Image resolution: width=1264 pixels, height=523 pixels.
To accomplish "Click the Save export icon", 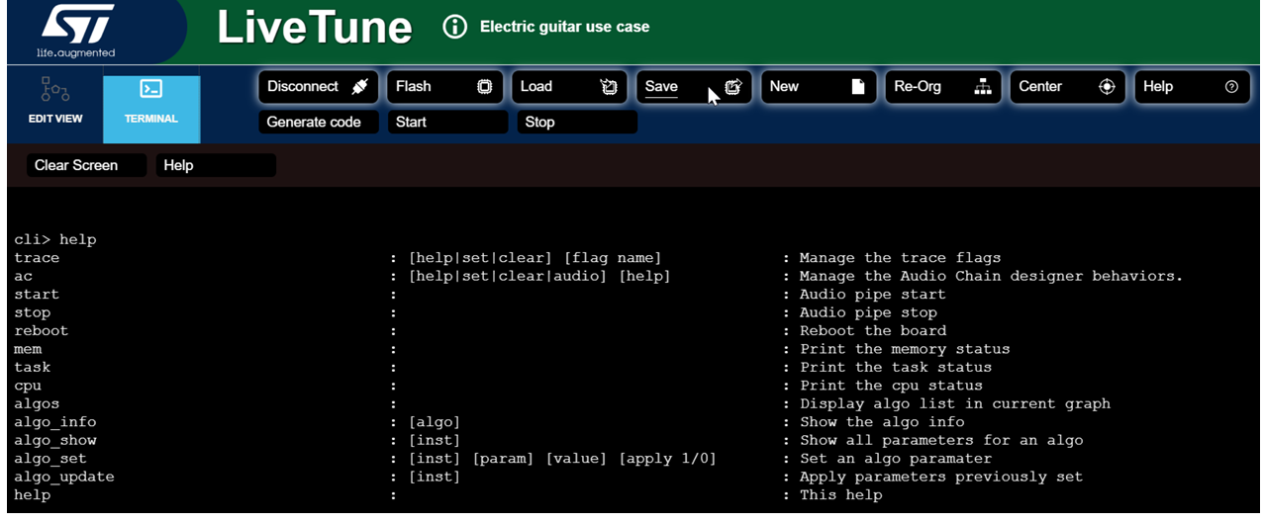I will pyautogui.click(x=733, y=87).
